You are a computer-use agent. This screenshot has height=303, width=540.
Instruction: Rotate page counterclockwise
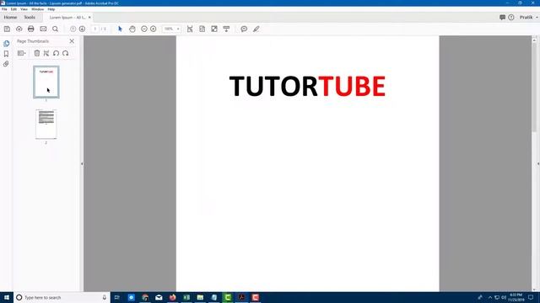[56, 53]
